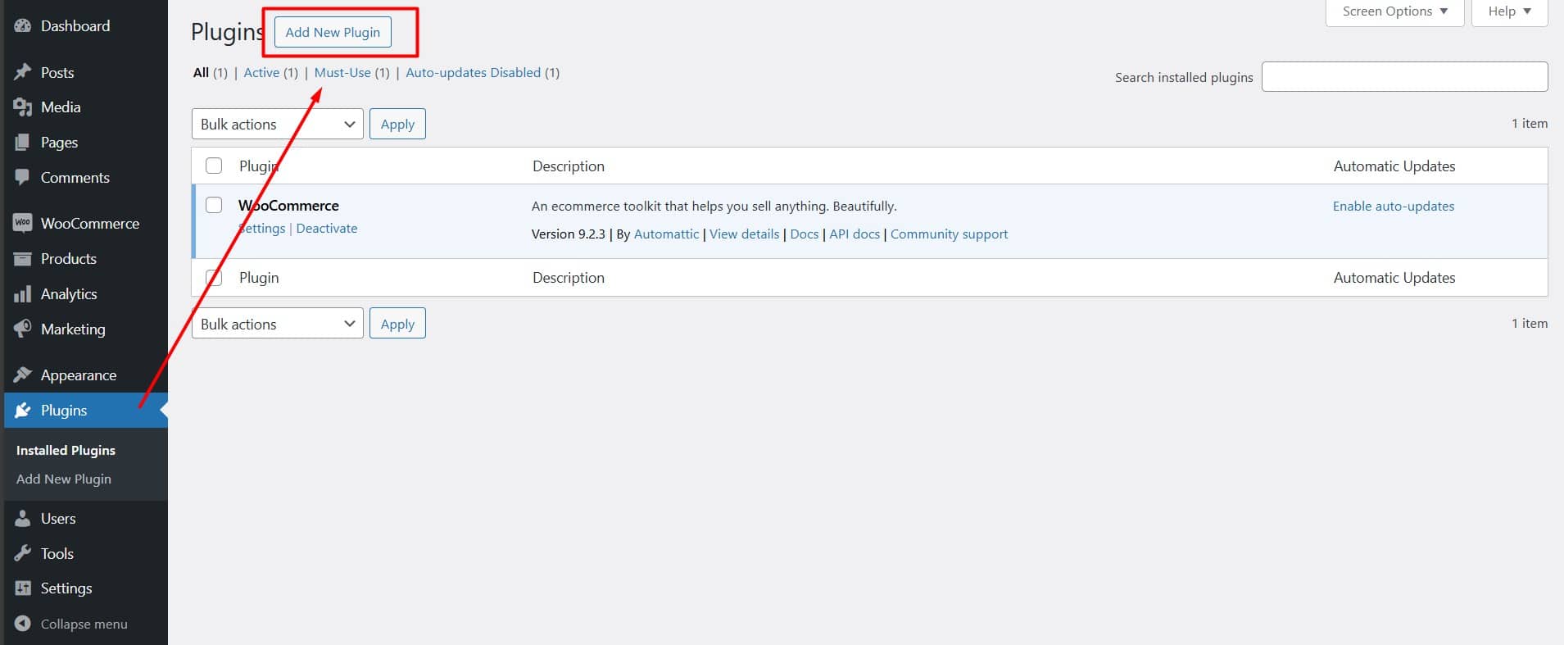Click the Settings sliders icon
The width and height of the screenshot is (1564, 645).
[x=23, y=588]
